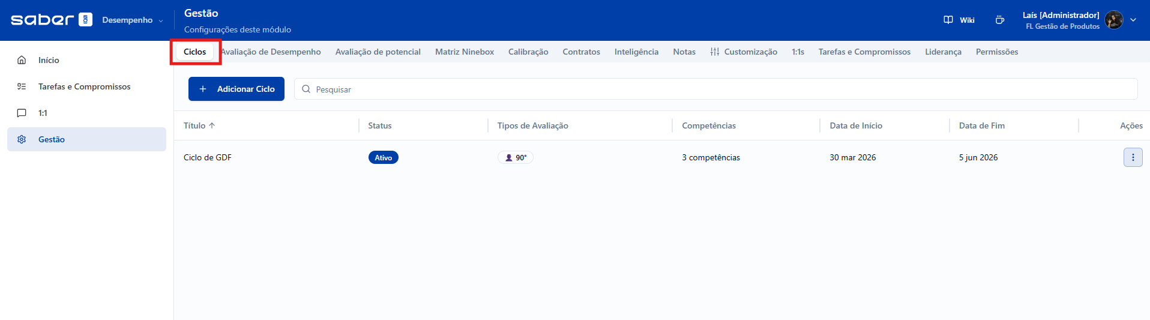Click the Gestão gear icon in sidebar
Screen dimensions: 1150x320
coord(22,139)
